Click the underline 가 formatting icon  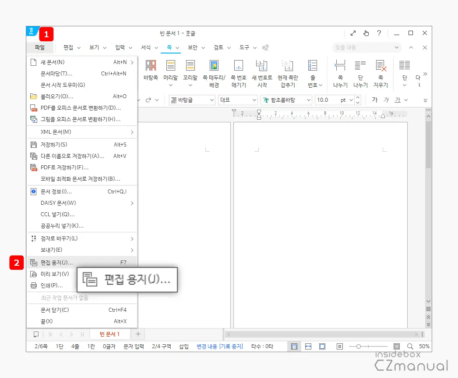tap(398, 100)
